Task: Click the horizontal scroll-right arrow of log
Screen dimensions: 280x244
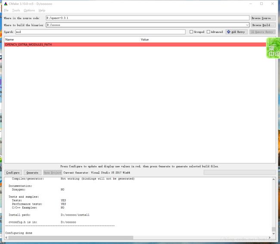Action: 270,238
